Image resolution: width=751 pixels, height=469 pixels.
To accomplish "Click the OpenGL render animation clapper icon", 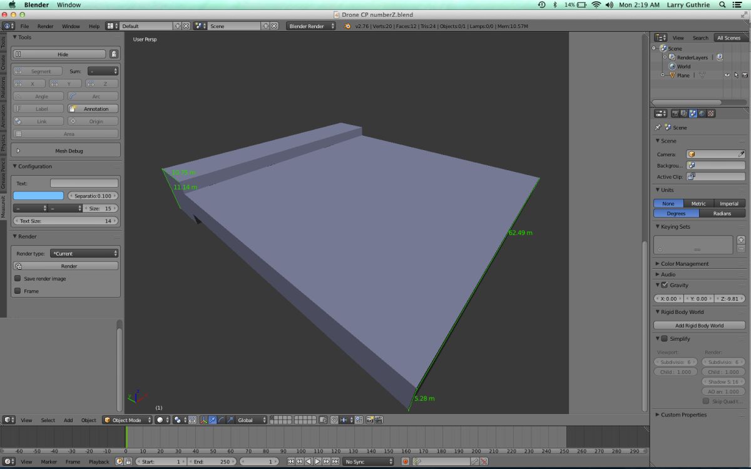I will point(378,420).
